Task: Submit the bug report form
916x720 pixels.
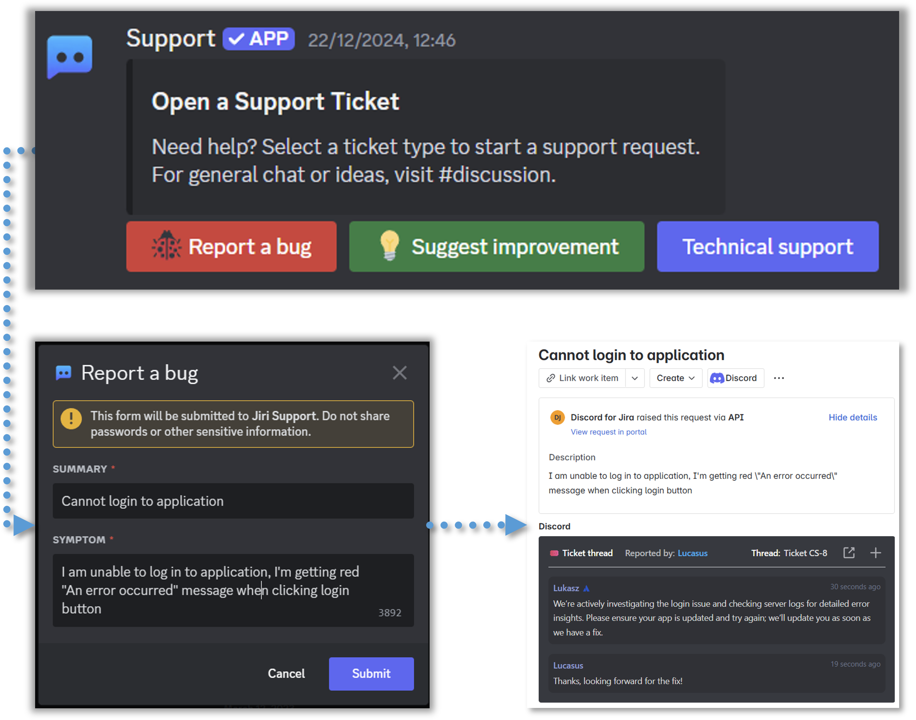Action: point(371,674)
